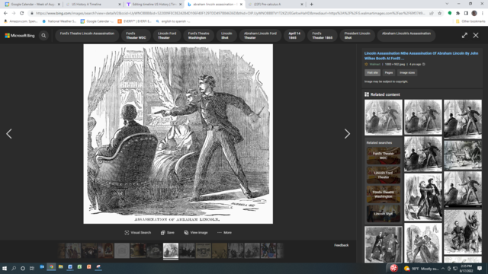Select Lincoln Ford Theater suggestion chip

[167, 36]
